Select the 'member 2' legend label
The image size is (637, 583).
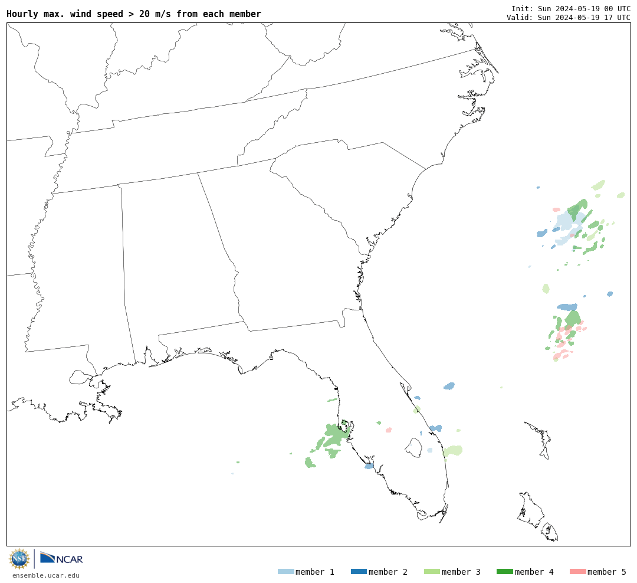[388, 572]
